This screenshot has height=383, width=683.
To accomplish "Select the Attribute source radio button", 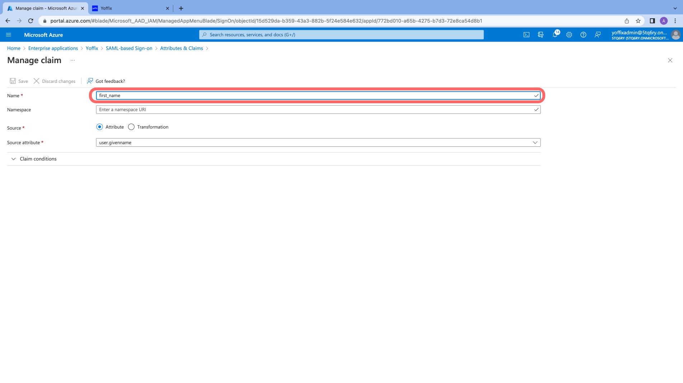I will [x=100, y=127].
